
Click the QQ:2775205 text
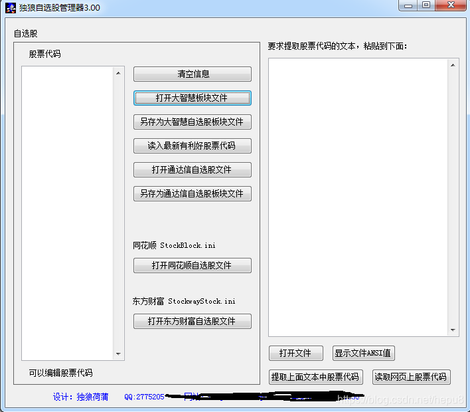click(144, 397)
